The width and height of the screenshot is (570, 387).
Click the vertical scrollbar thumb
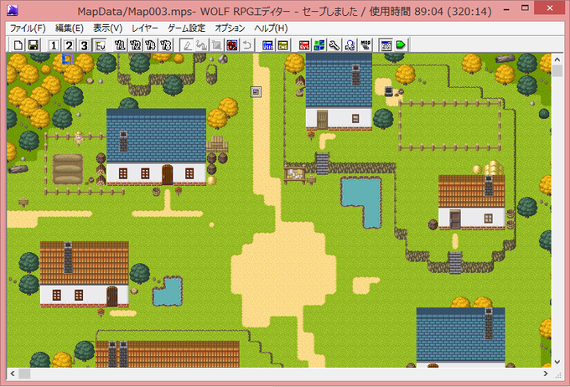click(557, 70)
